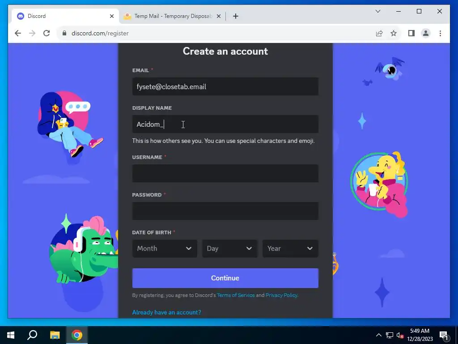Reload the Discord register page
Viewport: 458px width, 344px height.
(x=47, y=33)
